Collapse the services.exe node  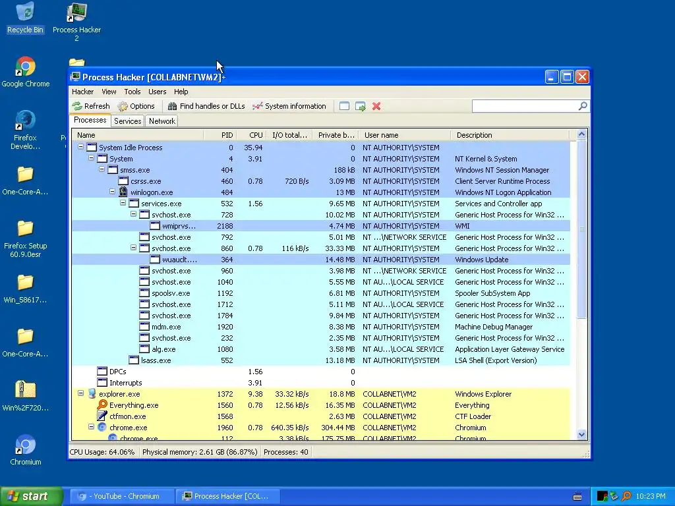click(x=123, y=203)
